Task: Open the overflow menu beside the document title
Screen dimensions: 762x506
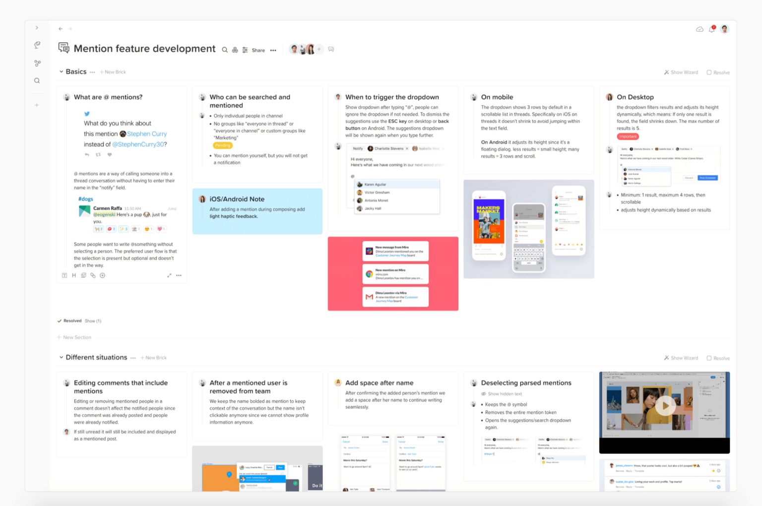Action: [x=273, y=50]
